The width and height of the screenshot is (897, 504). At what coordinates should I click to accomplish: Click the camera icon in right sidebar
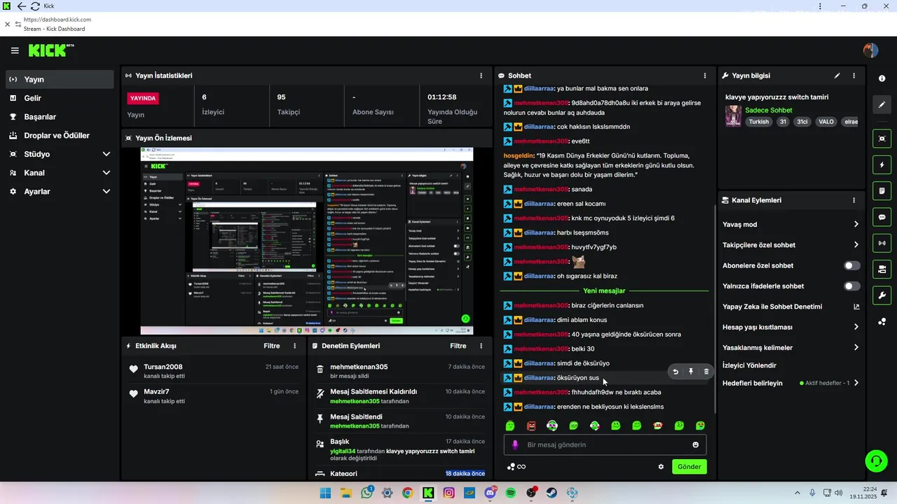882,269
